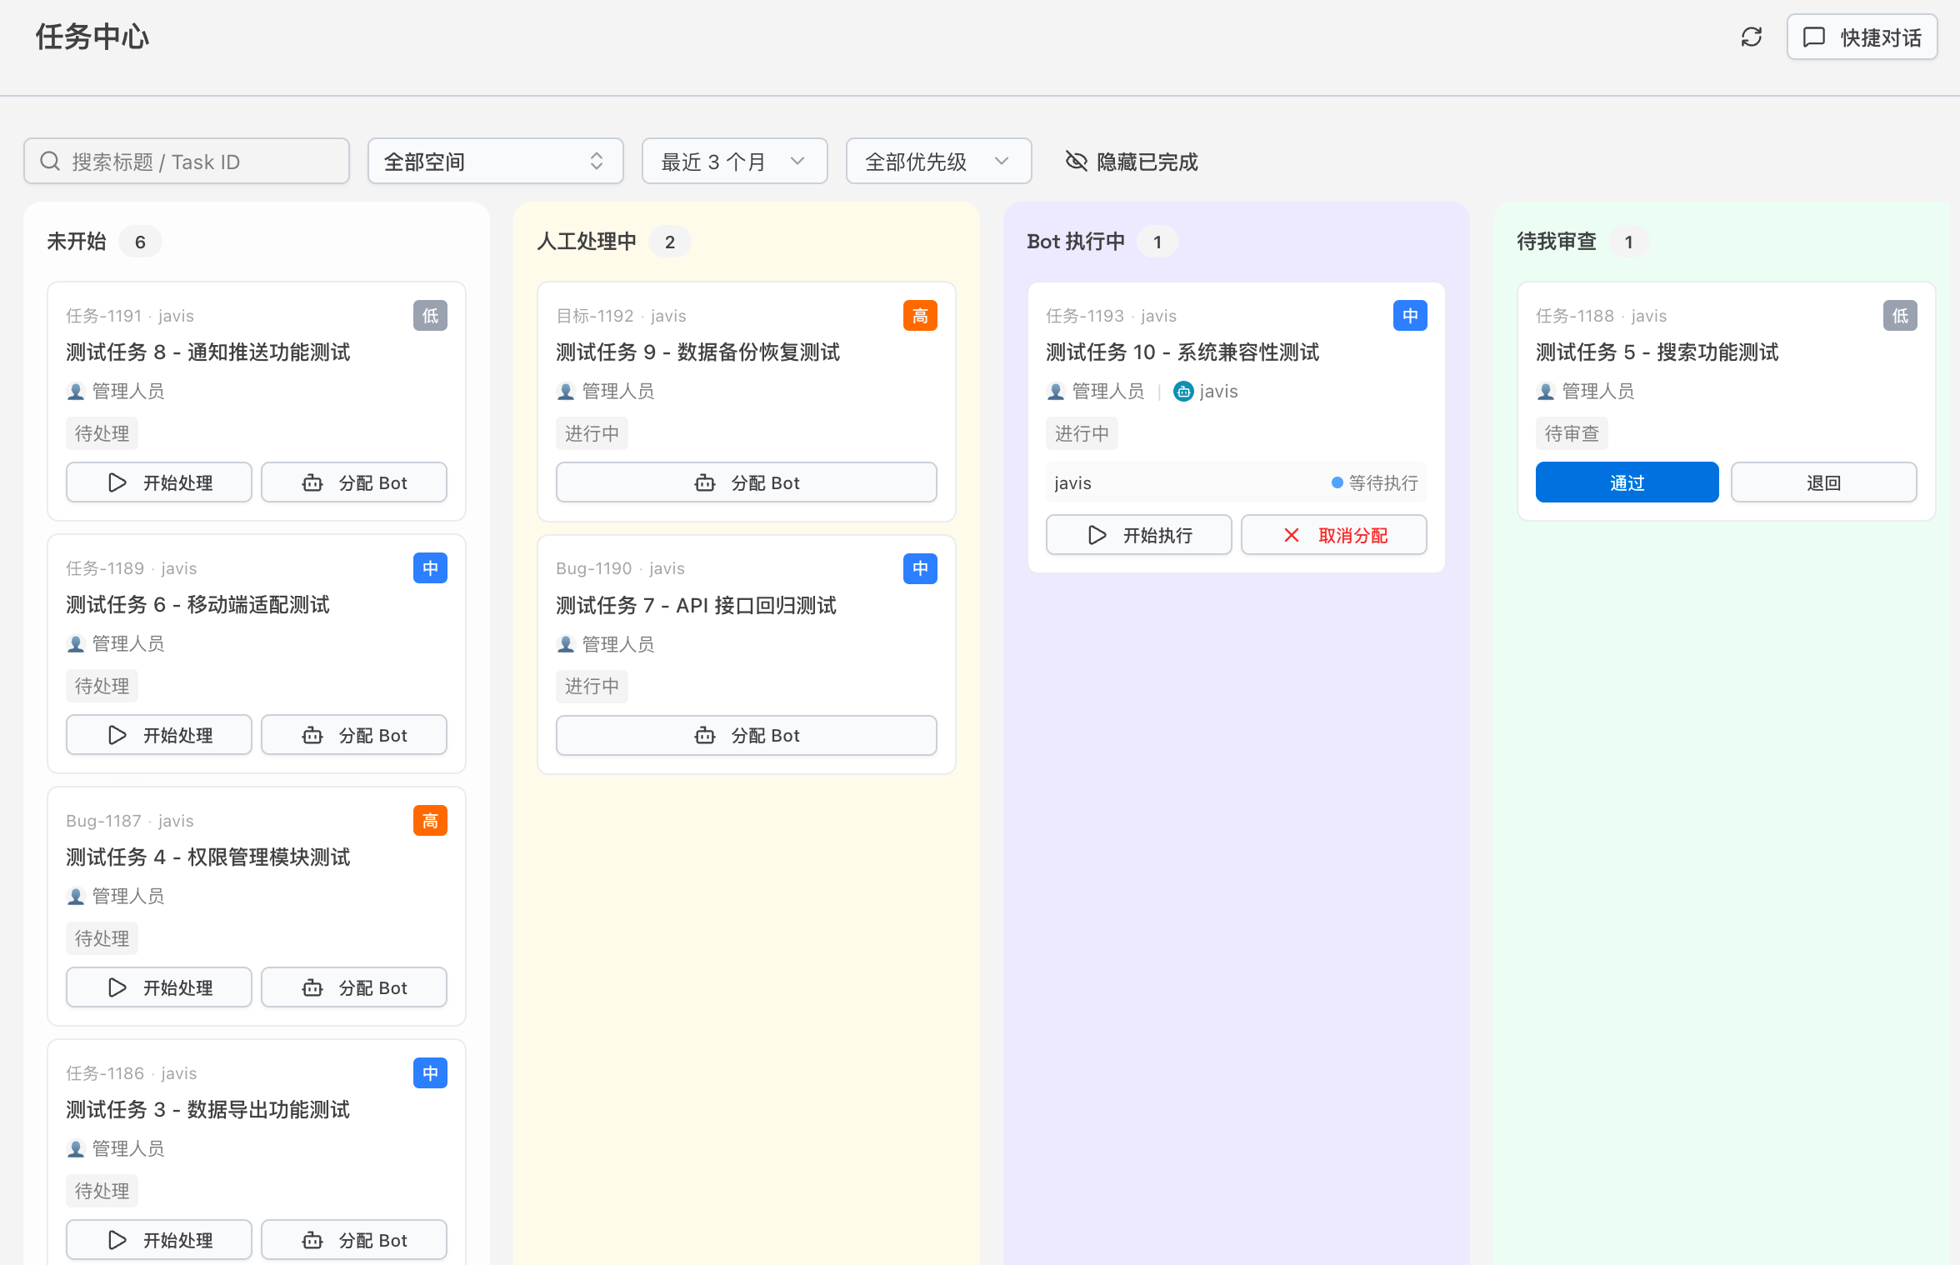
Task: Click the blue 中 priority badge on 任务-1186
Action: (x=430, y=1072)
